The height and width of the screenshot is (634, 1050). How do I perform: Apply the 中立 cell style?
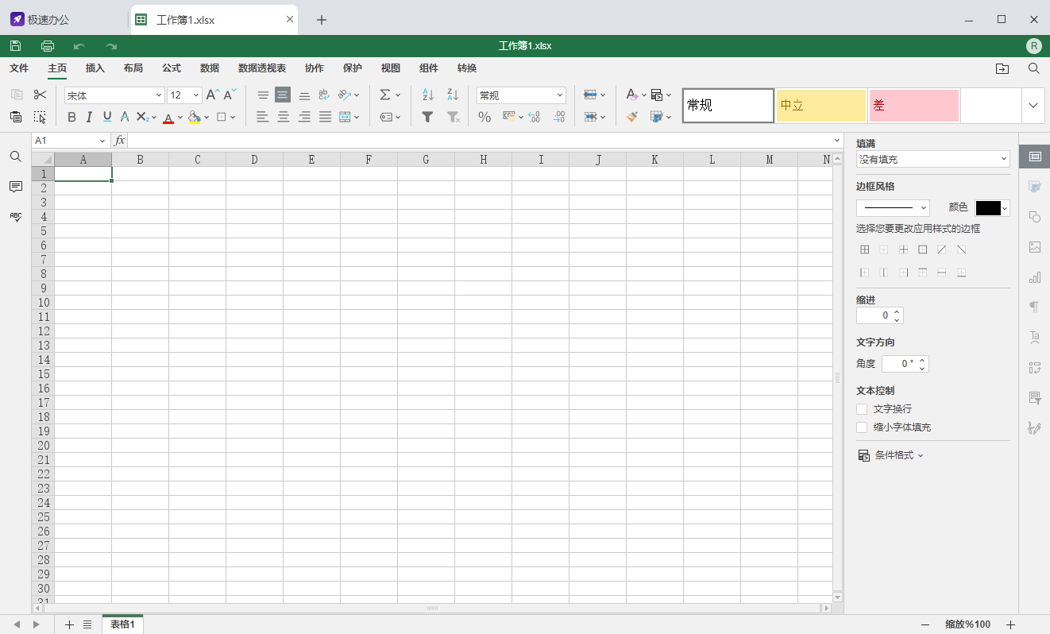pos(821,106)
